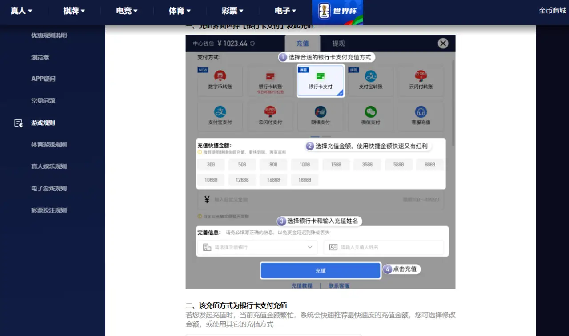Click the 游戏规则 document icon
The height and width of the screenshot is (336, 569).
18,123
